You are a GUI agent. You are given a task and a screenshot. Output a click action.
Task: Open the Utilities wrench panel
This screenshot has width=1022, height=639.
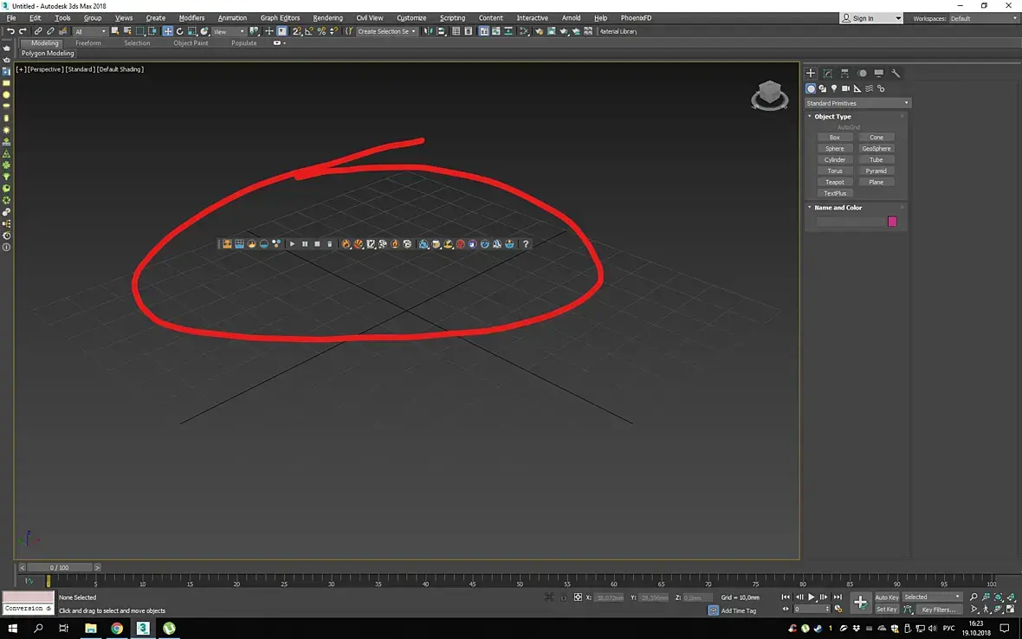(x=896, y=73)
